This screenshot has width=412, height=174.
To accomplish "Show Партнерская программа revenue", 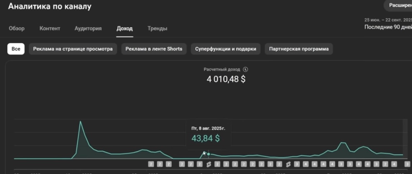I will click(299, 49).
